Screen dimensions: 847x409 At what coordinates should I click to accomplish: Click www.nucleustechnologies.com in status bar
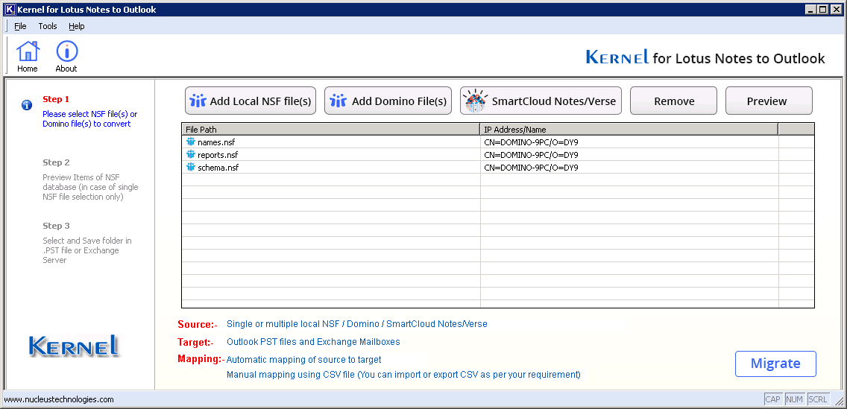point(59,399)
